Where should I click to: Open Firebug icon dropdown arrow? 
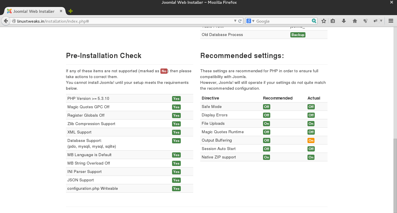[381, 21]
